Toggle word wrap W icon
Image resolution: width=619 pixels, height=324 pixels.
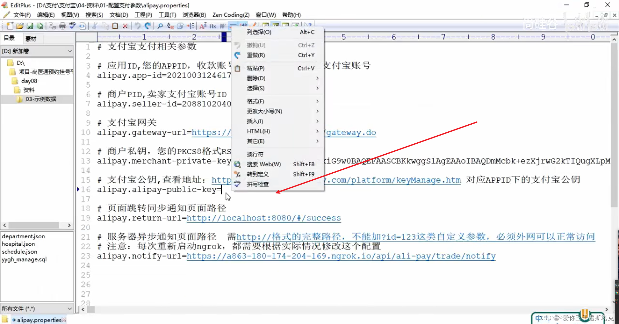pyautogui.click(x=223, y=26)
